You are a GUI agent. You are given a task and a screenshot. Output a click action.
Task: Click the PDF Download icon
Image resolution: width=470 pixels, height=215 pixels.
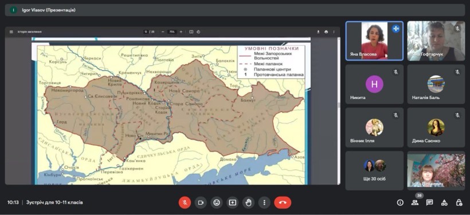click(318, 31)
